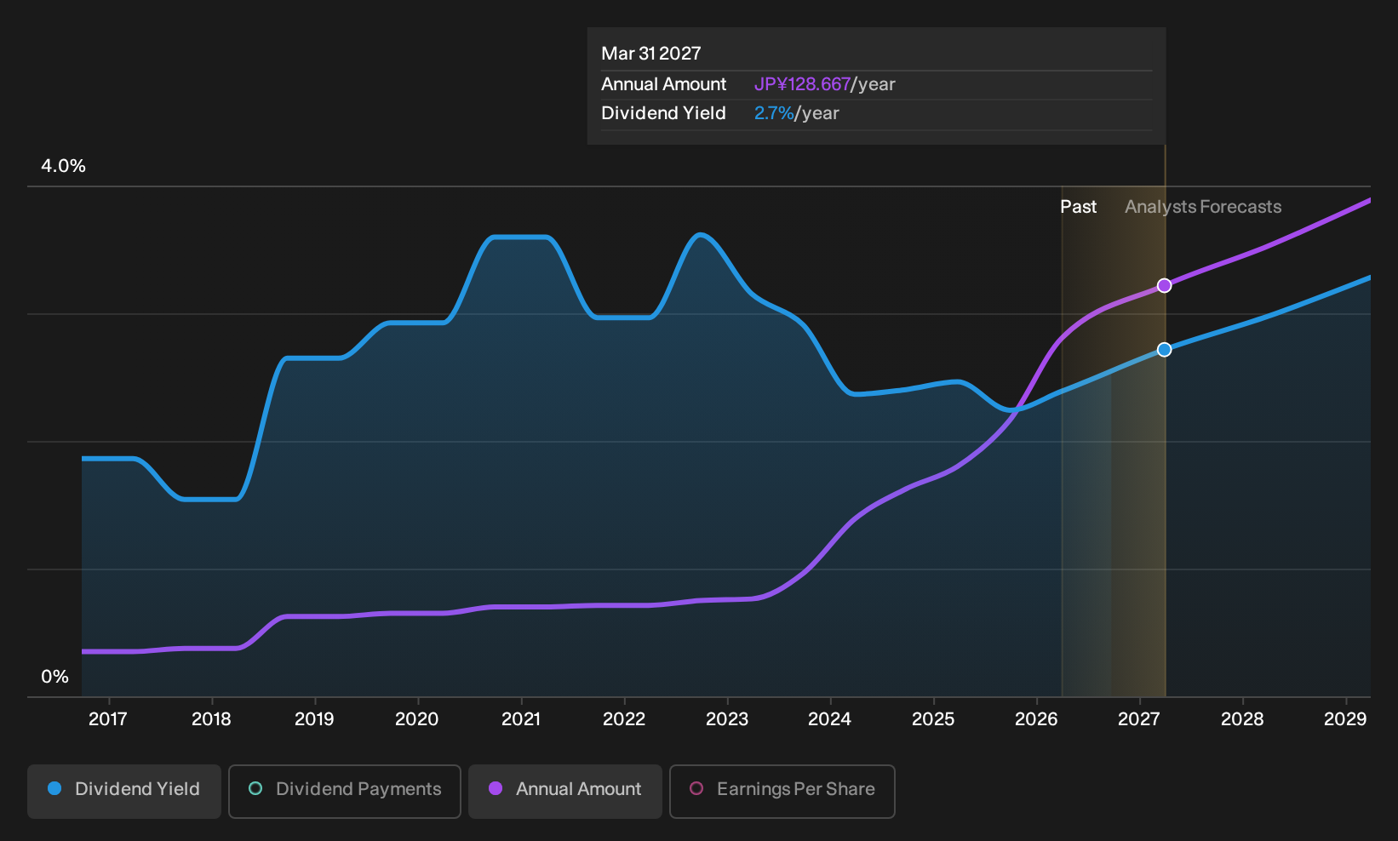Click the 4.0% y-axis label
Screen dimensions: 1398x841
pyautogui.click(x=64, y=166)
